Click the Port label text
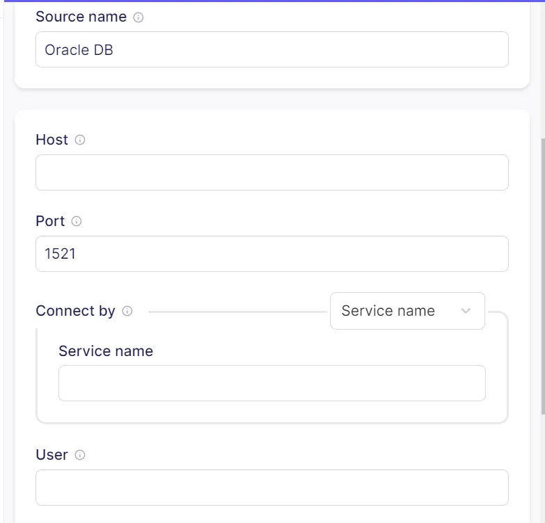Viewport: 545px width, 523px height. pyautogui.click(x=50, y=221)
